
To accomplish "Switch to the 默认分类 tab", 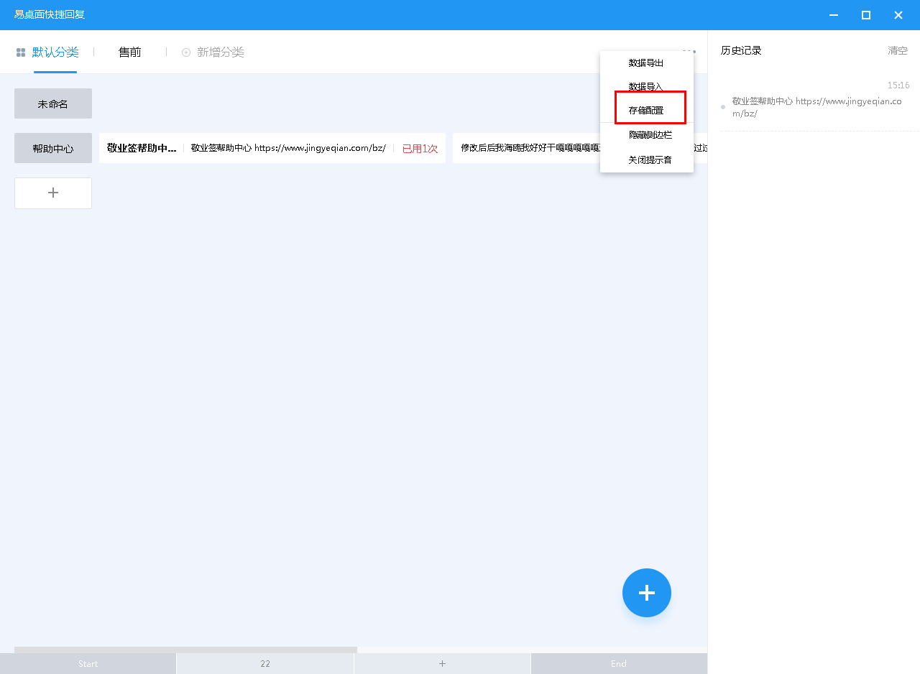I will coord(55,52).
